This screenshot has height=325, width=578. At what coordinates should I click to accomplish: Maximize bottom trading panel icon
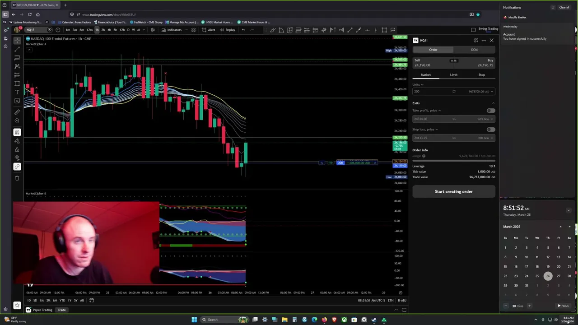click(404, 310)
